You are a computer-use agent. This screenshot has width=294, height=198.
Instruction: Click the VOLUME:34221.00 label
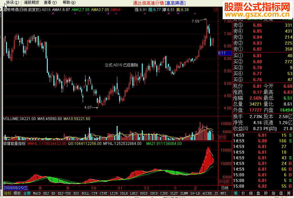click(x=19, y=119)
